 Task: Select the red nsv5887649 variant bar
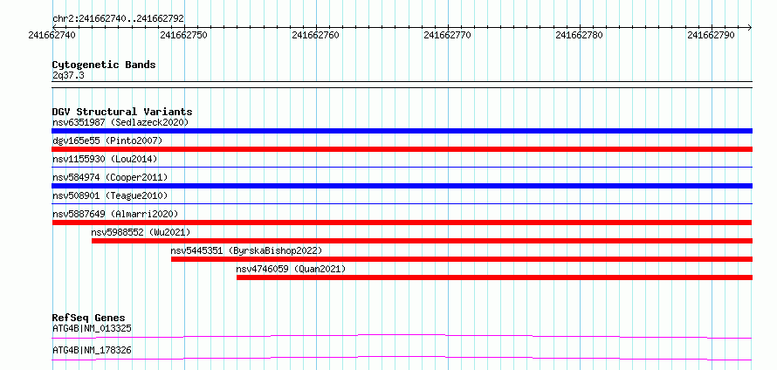(x=402, y=223)
